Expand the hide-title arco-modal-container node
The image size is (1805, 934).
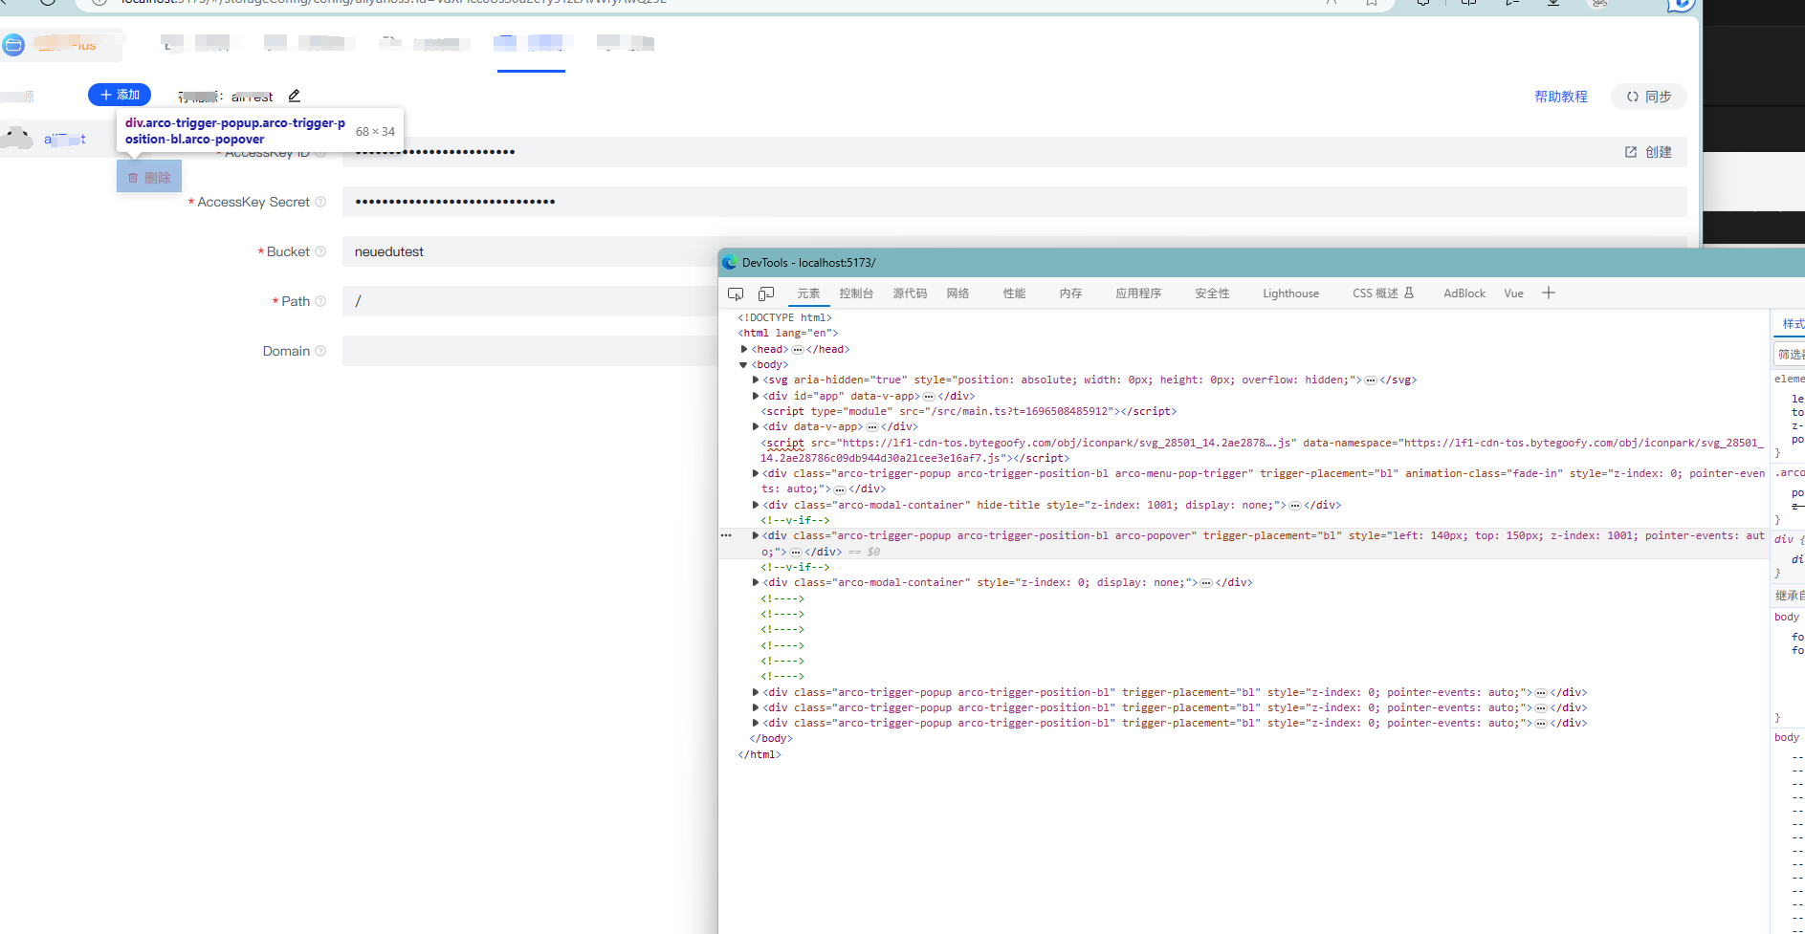pyautogui.click(x=756, y=505)
